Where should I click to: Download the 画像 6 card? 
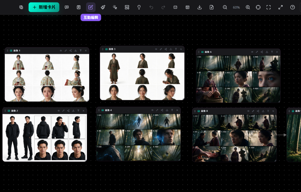[267, 52]
